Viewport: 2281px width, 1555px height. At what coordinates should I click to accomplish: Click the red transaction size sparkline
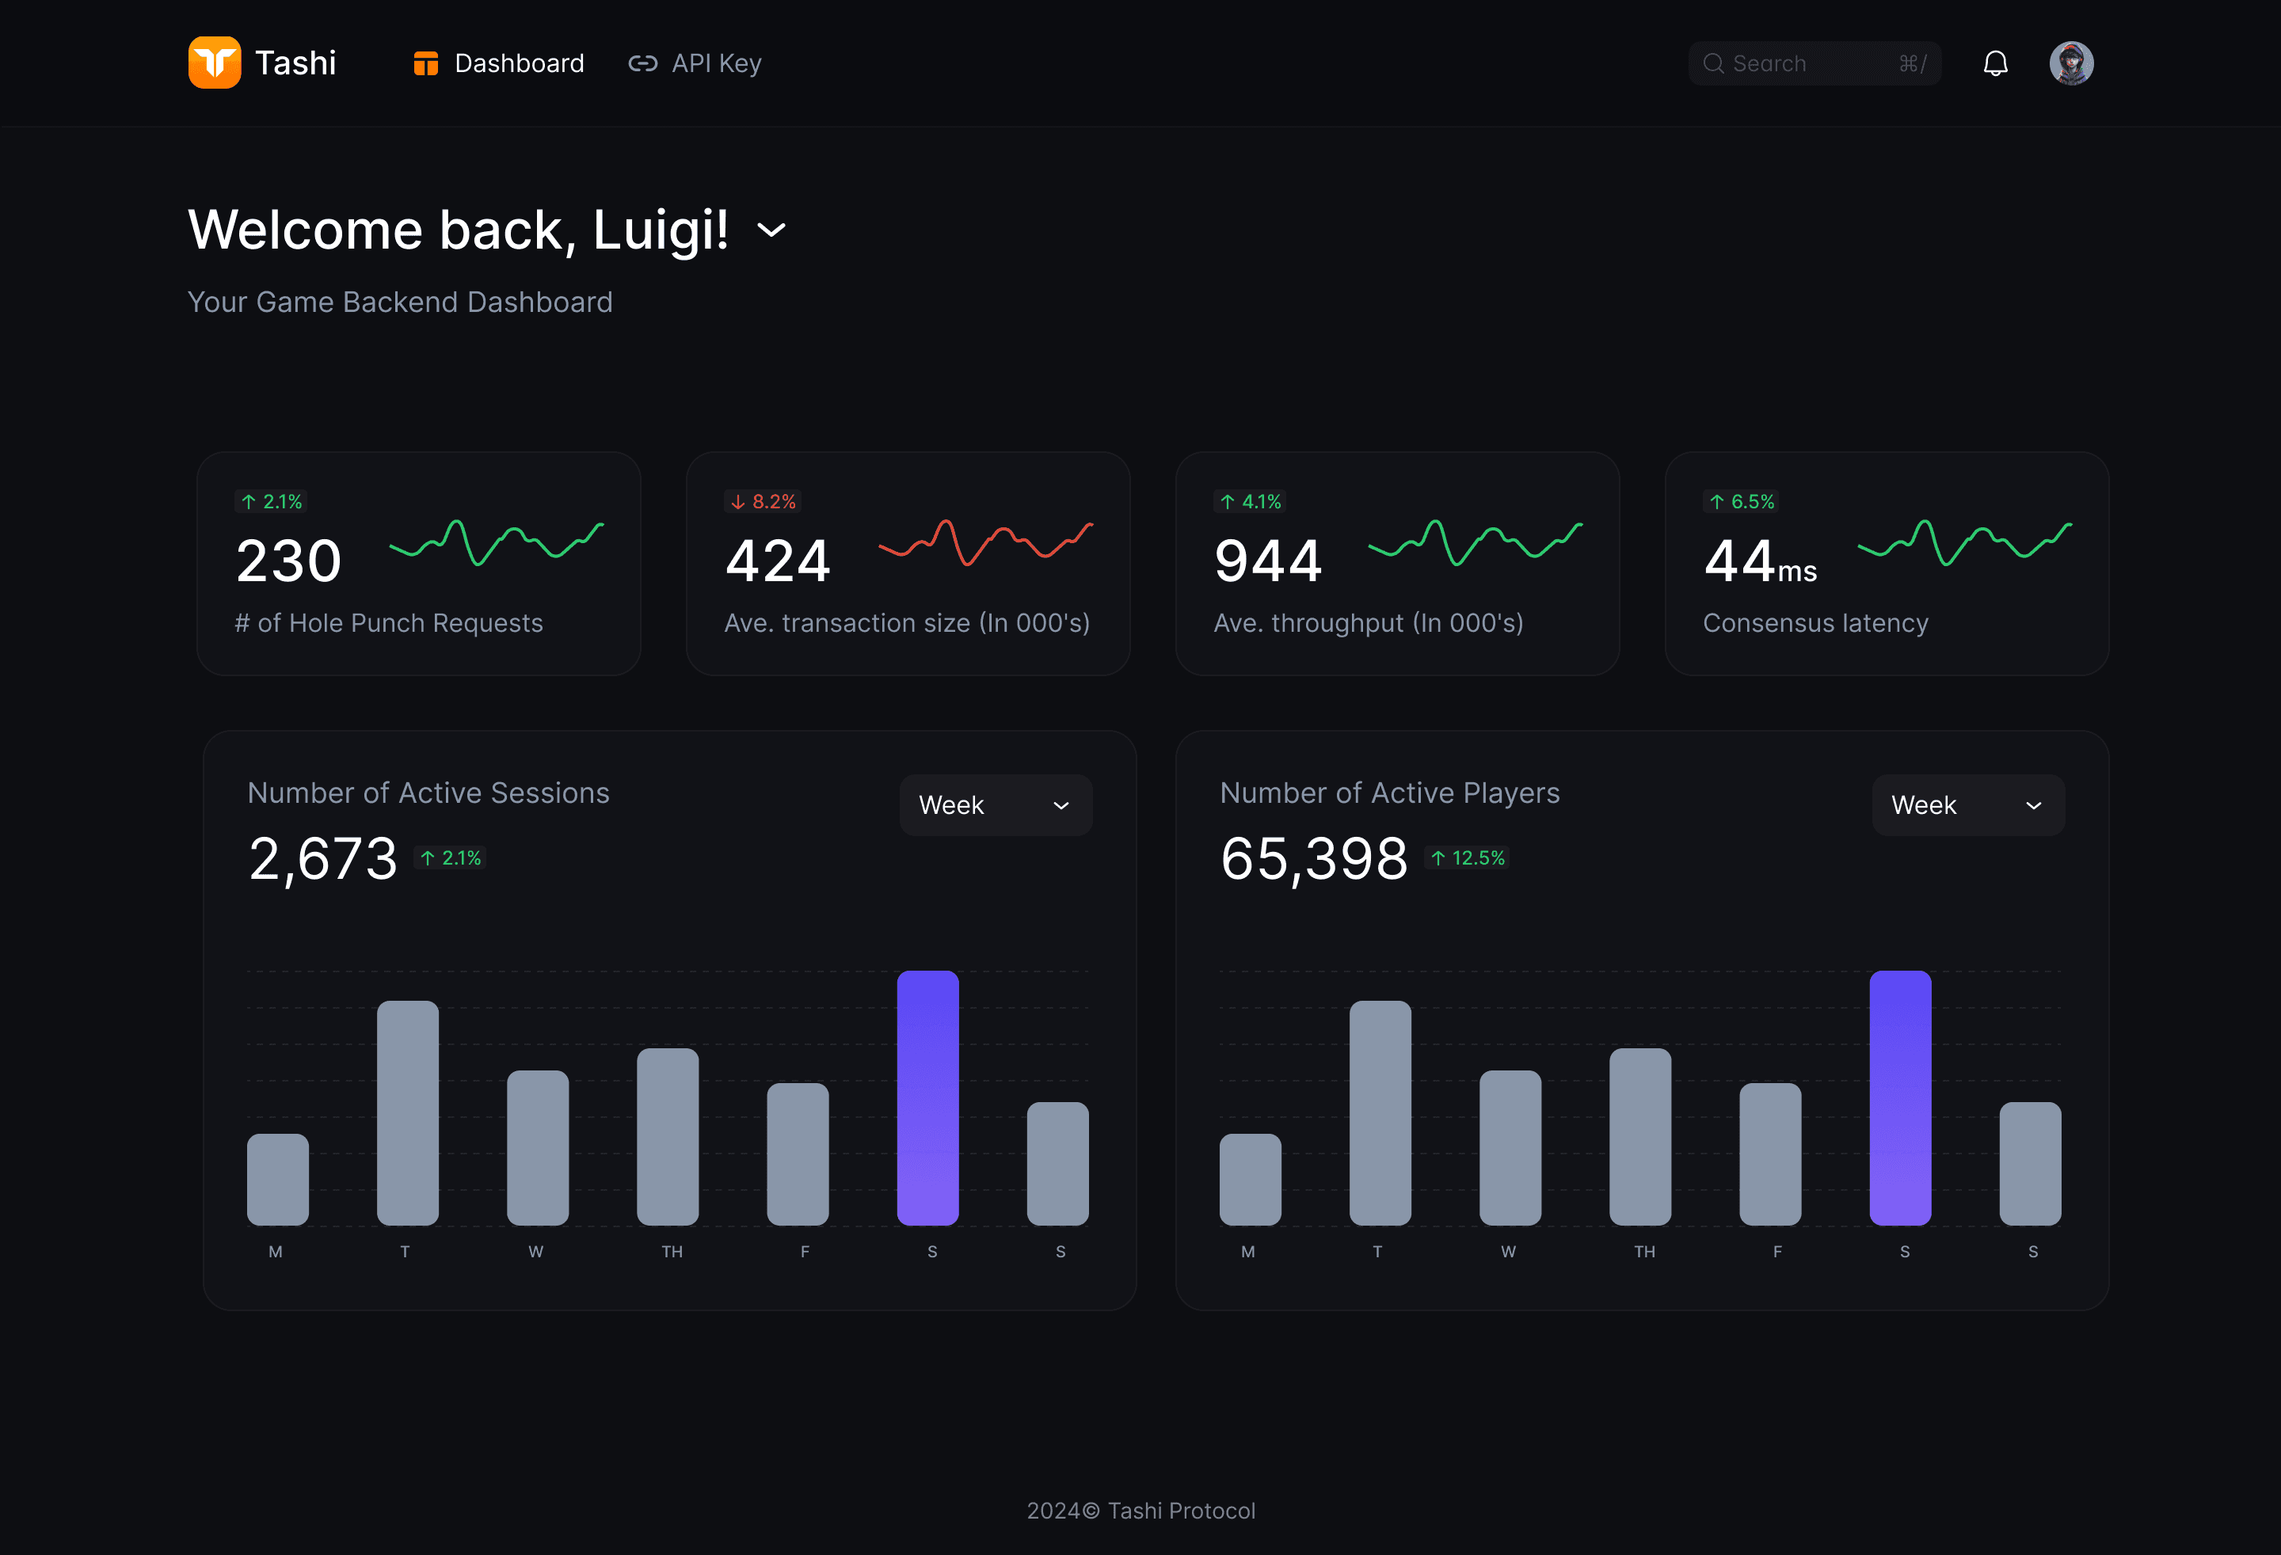pyautogui.click(x=985, y=542)
